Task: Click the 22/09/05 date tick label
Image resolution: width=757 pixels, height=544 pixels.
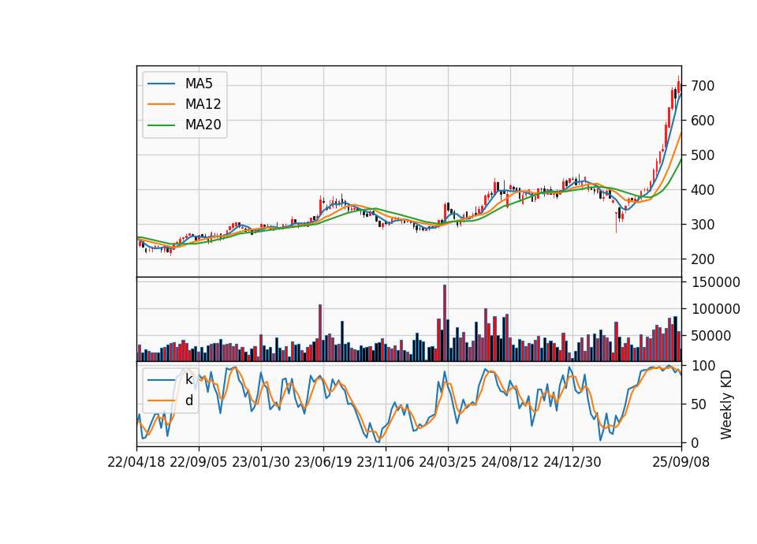Action: coord(199,462)
